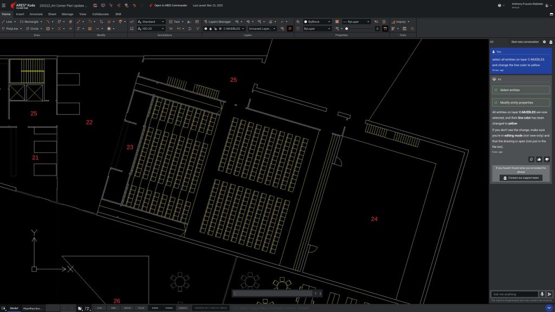Click the command line input field
Screen dimensions: 555x312
click(273, 293)
